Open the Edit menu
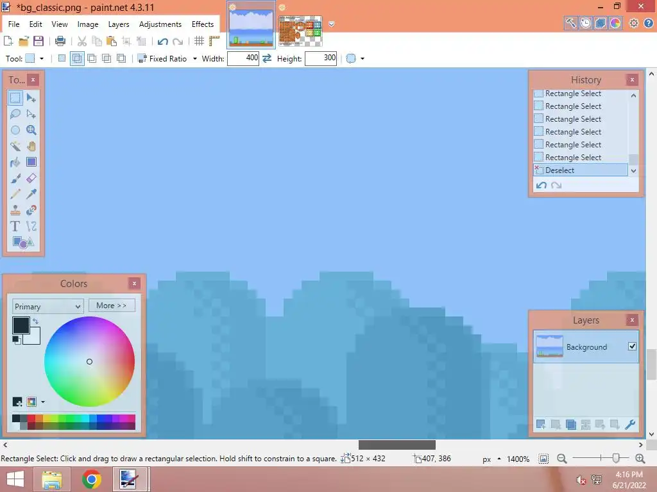 (x=36, y=24)
